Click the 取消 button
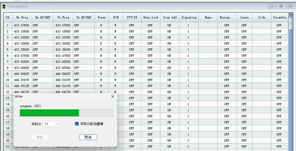Viewport: 296px width, 151px height. pyautogui.click(x=88, y=137)
